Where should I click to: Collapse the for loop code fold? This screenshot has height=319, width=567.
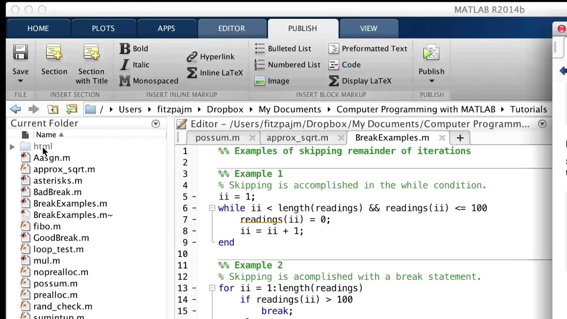pos(212,288)
